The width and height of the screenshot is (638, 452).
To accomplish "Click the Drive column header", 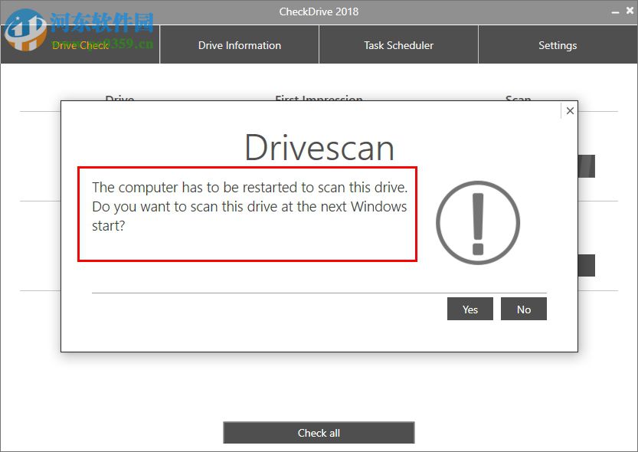I will point(119,100).
